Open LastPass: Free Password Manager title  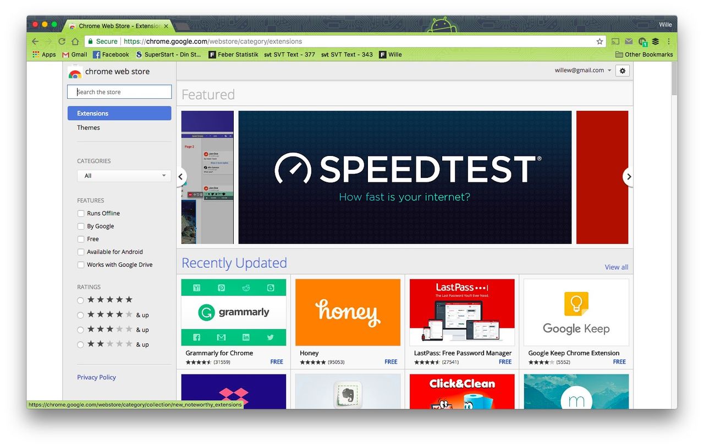(x=463, y=353)
